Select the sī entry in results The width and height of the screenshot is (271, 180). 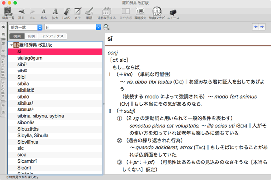pyautogui.click(x=55, y=51)
